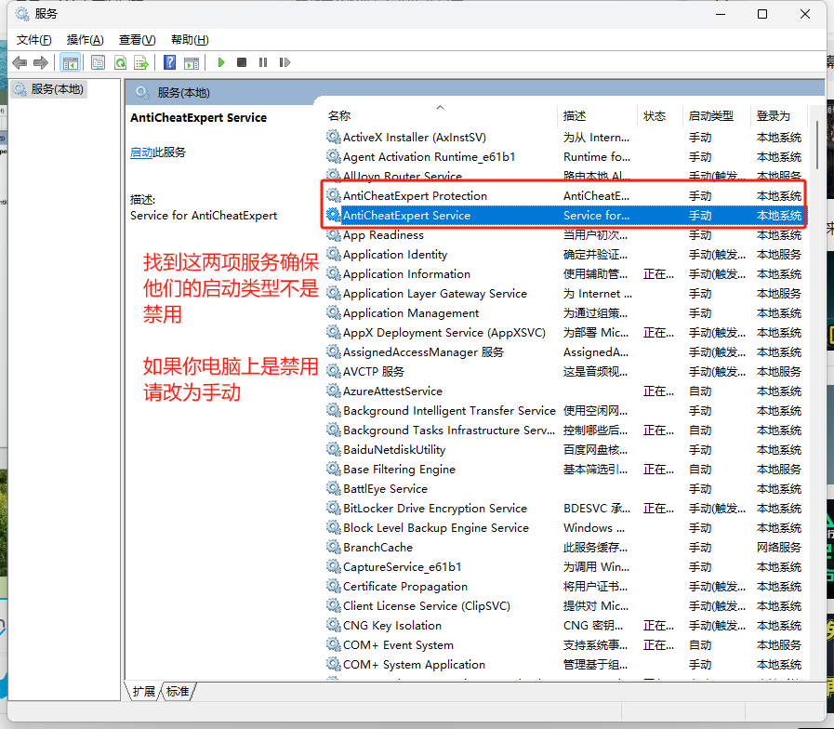Open Help via blue question mark icon
The image size is (834, 729).
click(169, 62)
